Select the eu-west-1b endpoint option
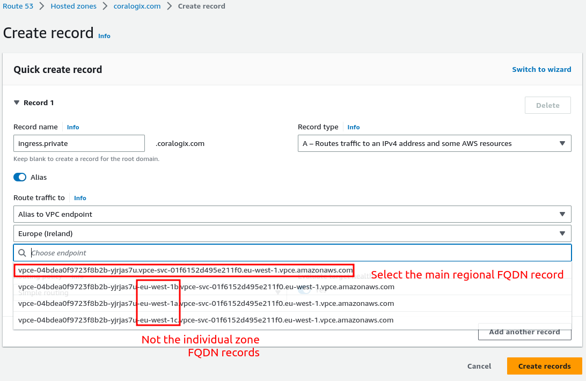This screenshot has height=381, width=586. tap(206, 287)
